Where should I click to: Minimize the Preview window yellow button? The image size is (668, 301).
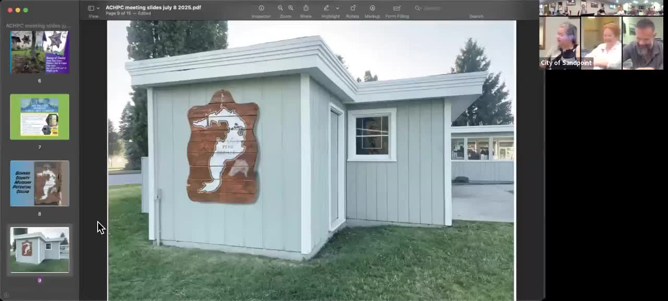18,10
